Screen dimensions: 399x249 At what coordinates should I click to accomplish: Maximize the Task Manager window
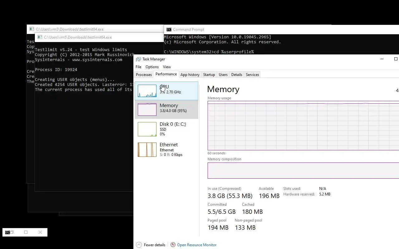click(x=396, y=59)
